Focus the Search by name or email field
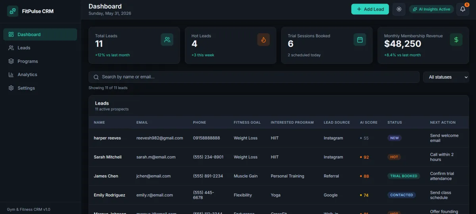This screenshot has width=476, height=214. [254, 77]
